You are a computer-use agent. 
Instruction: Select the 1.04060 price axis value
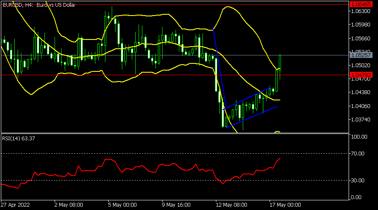(361, 106)
